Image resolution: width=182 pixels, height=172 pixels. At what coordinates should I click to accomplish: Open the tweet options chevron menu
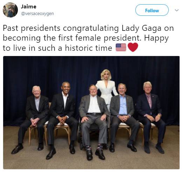click(177, 10)
